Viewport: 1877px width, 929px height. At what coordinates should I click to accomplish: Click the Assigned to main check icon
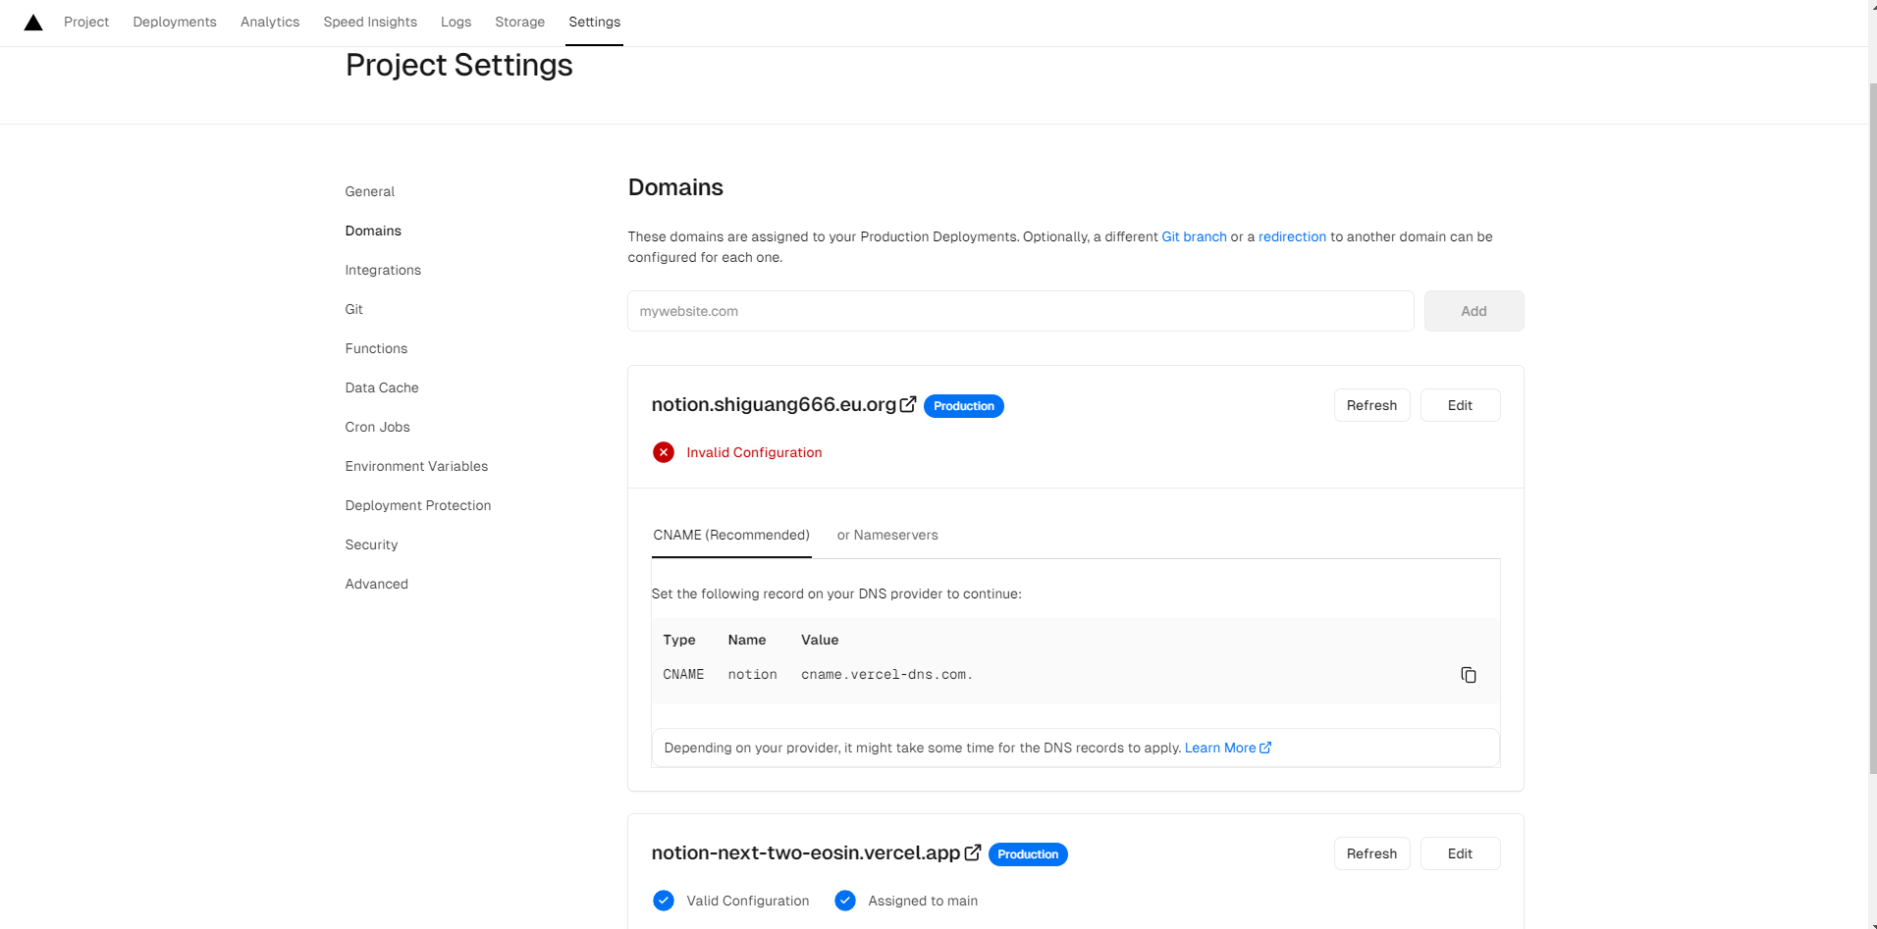pos(845,901)
